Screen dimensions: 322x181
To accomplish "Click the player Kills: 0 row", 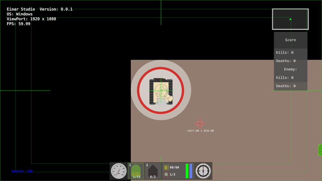I will coord(290,53).
